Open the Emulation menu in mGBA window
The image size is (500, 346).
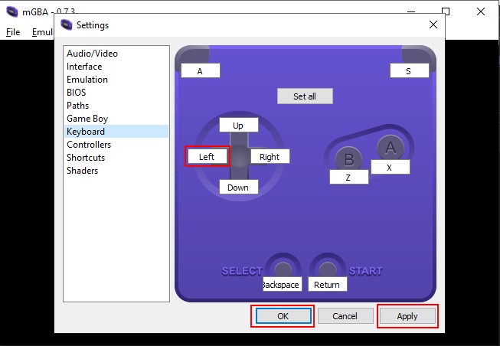(42, 32)
